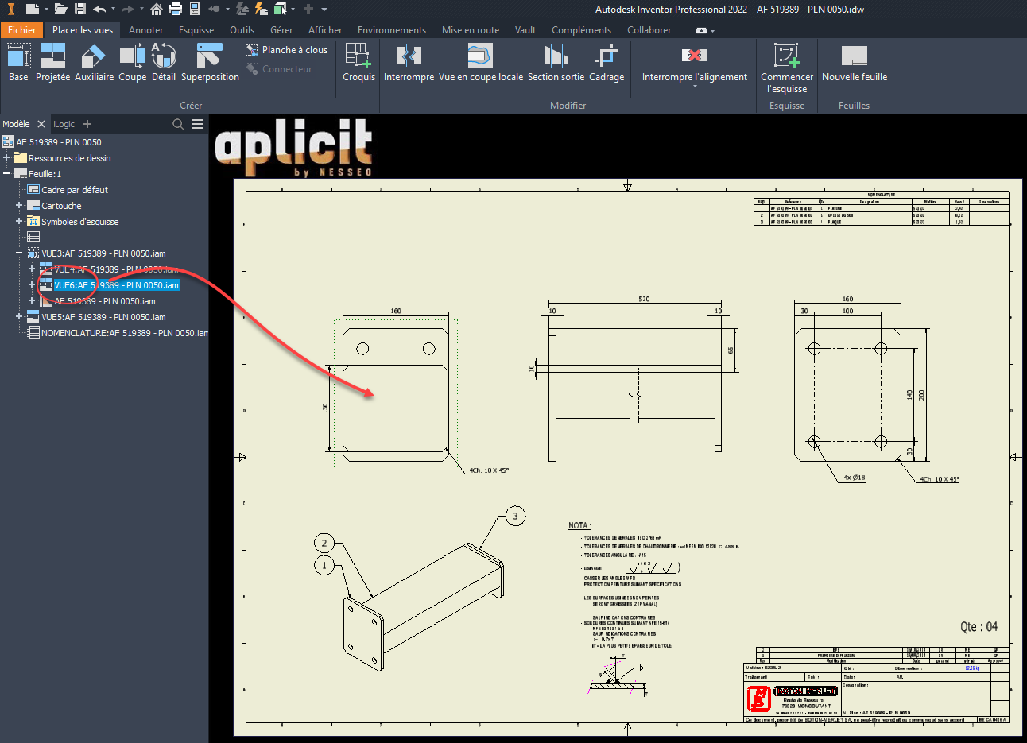Switch to the Annoter ribbon tab

[x=145, y=30]
